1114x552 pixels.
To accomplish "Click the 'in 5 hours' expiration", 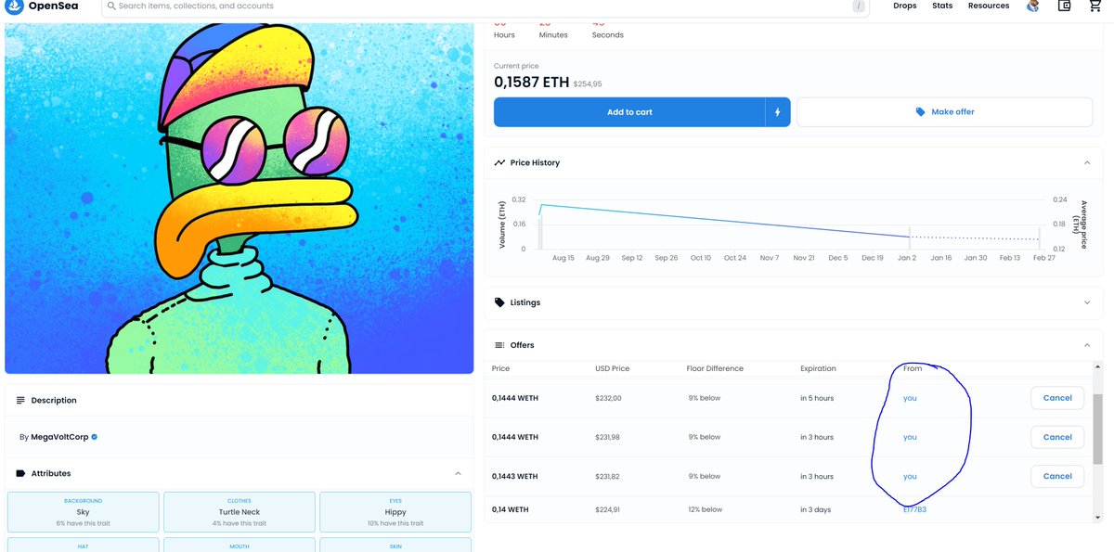I will [817, 398].
